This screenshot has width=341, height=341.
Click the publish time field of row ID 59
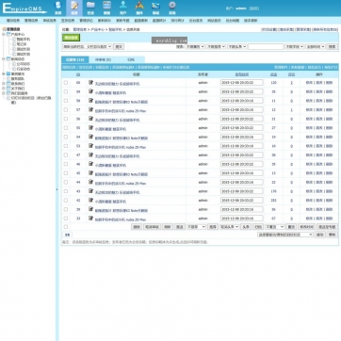coord(242,91)
